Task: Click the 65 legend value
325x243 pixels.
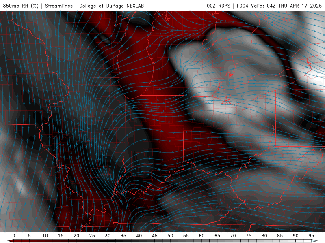Action: tap(217, 236)
